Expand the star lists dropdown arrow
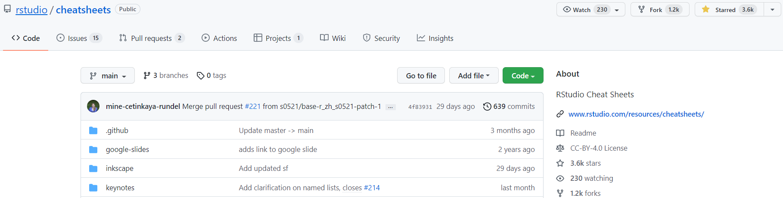The height and width of the screenshot is (198, 783). 772,10
